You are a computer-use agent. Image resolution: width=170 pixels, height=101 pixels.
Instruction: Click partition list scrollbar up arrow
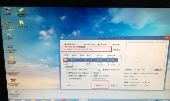click(x=120, y=55)
